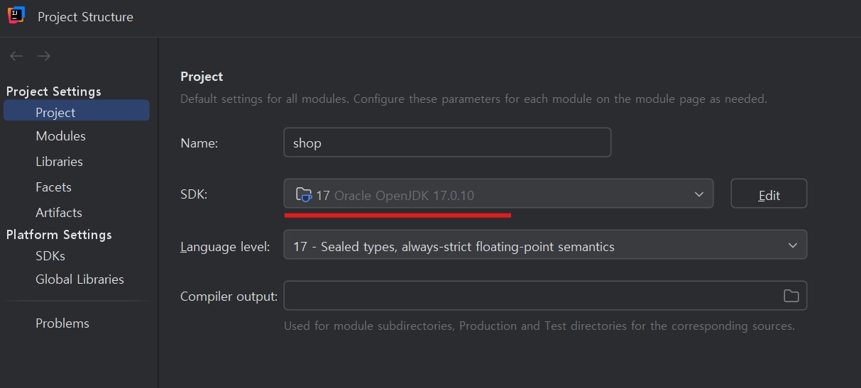
Task: Click the folder browse icon in Compiler output
Action: tap(791, 296)
